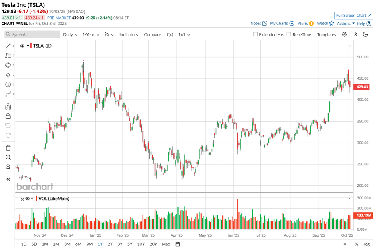This screenshot has width=375, height=251.
Task: Click the redo arrow icon
Action: [8, 135]
